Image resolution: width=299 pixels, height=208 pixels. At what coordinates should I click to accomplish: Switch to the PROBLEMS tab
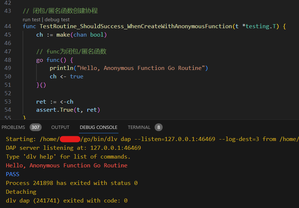tap(13, 127)
